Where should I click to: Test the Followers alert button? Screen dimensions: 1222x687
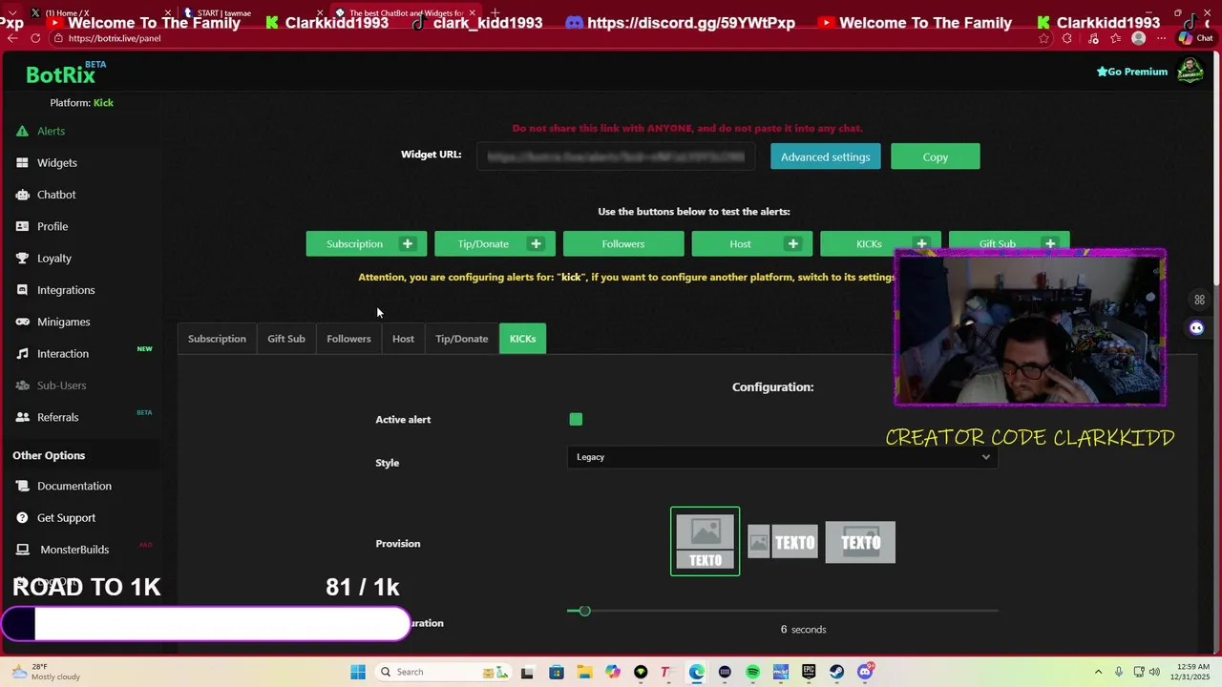click(x=623, y=244)
